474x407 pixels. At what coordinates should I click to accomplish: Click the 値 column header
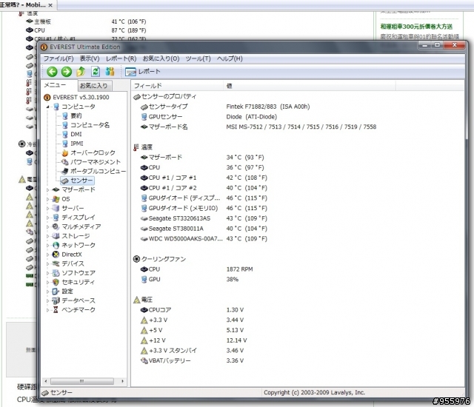(310, 86)
